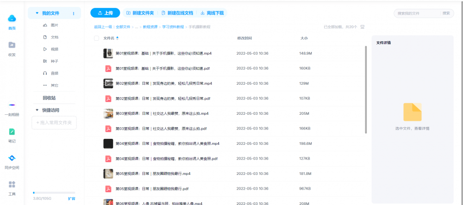Screen dimensions: 463x205
Task: Select 朋友圈晒物我最行 mp4 file name
Action: 153,174
